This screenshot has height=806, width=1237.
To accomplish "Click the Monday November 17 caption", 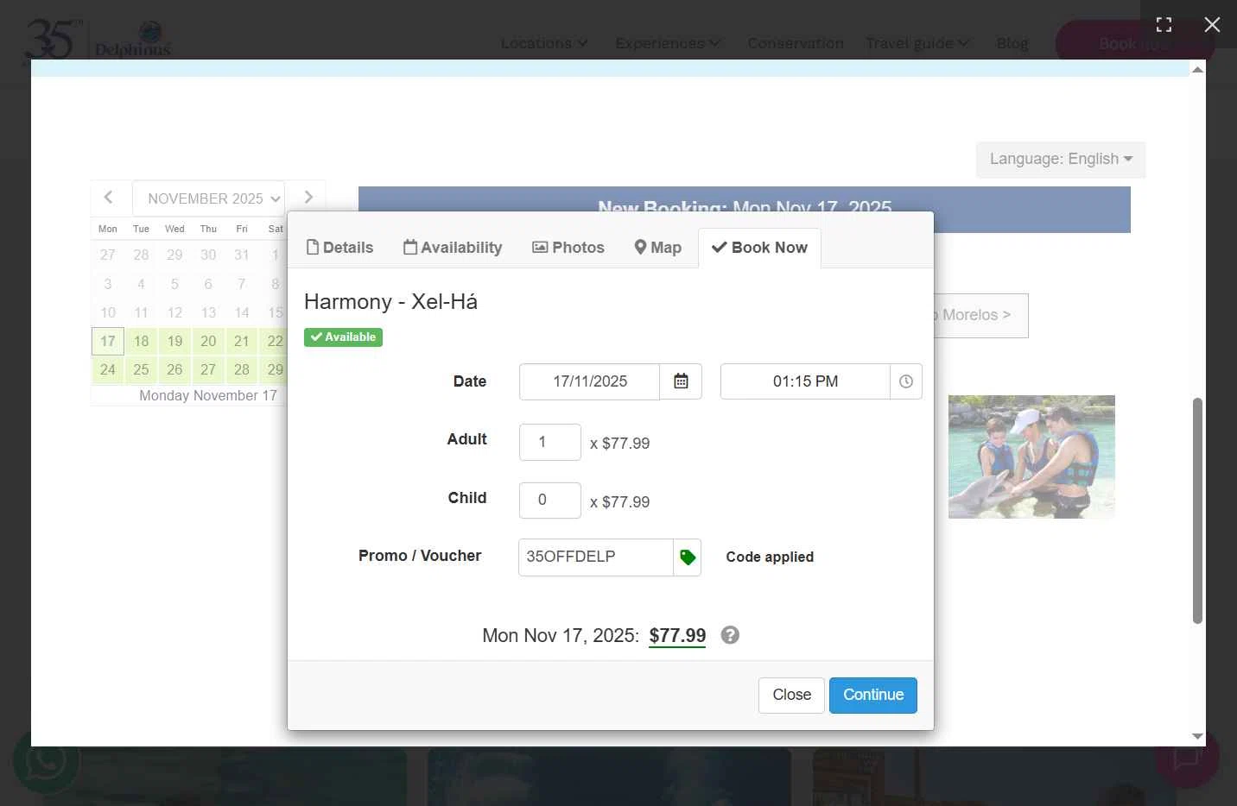I will [x=208, y=395].
